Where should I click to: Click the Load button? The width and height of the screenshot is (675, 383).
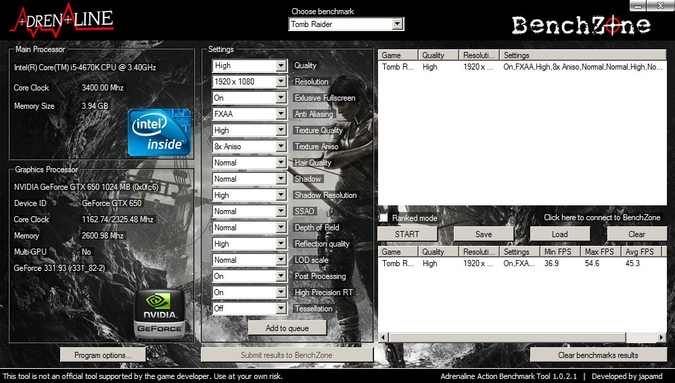(559, 234)
